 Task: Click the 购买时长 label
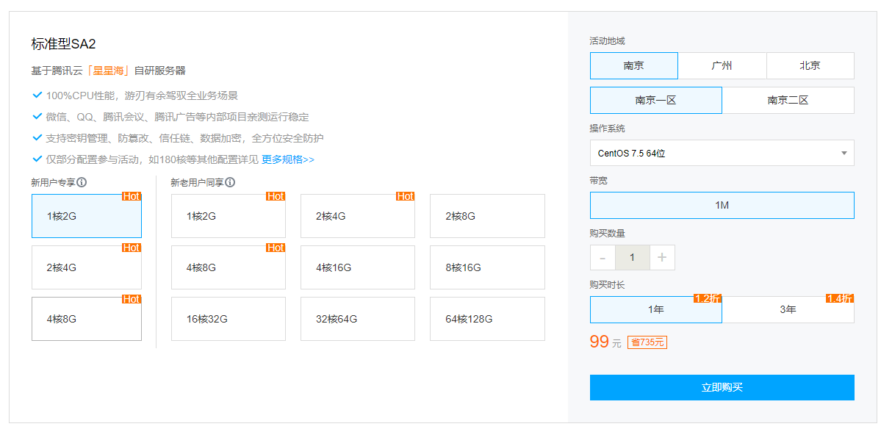[607, 284]
